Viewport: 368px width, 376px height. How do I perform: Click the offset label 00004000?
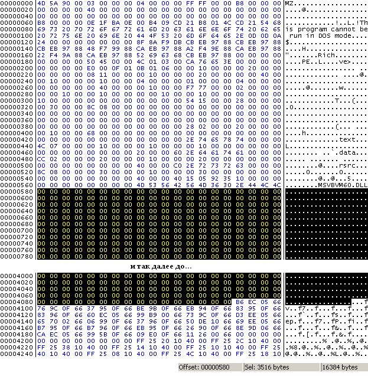(x=17, y=276)
